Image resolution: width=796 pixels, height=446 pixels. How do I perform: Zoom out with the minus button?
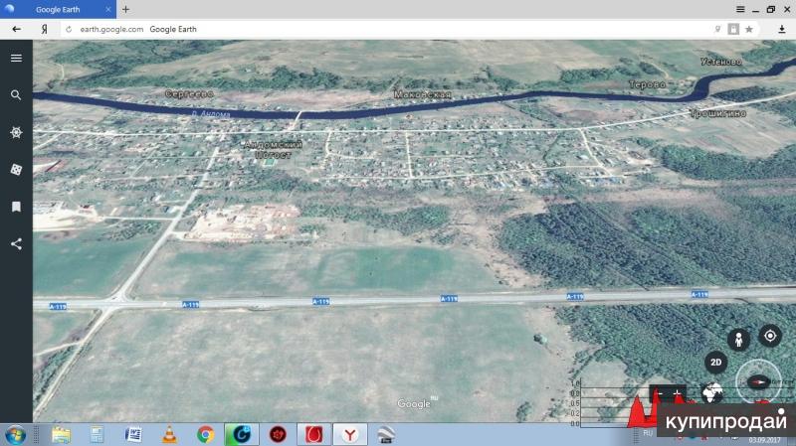(x=659, y=393)
